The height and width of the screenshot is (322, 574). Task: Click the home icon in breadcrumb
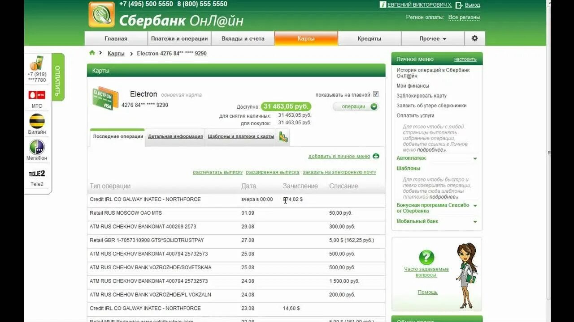click(x=92, y=53)
